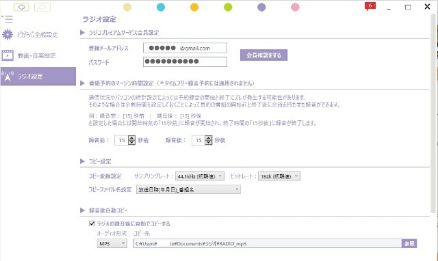Collapse 録音後自動コピー section triangle
The image size is (438, 261).
point(82,210)
